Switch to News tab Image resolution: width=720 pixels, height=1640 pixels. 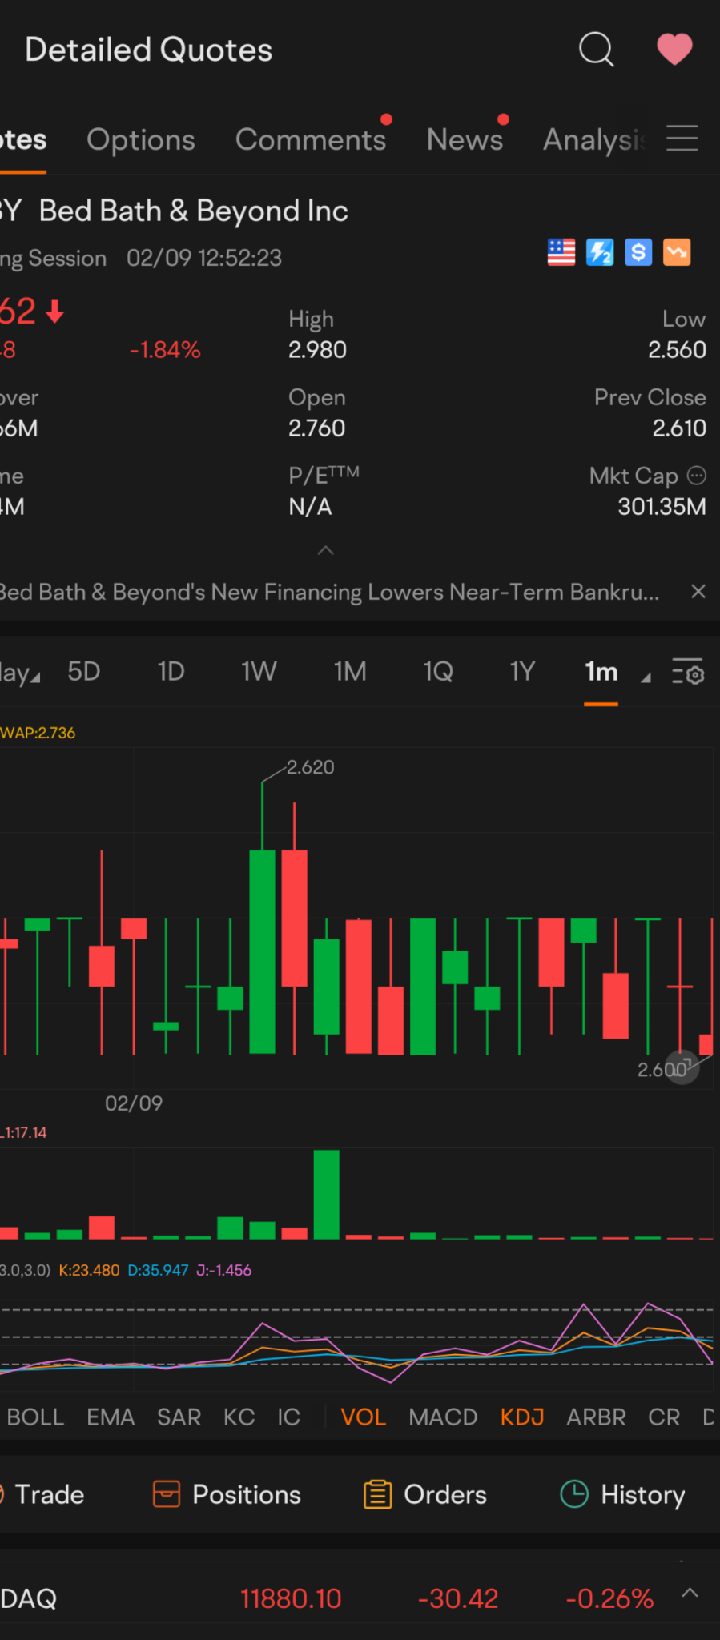(x=465, y=139)
